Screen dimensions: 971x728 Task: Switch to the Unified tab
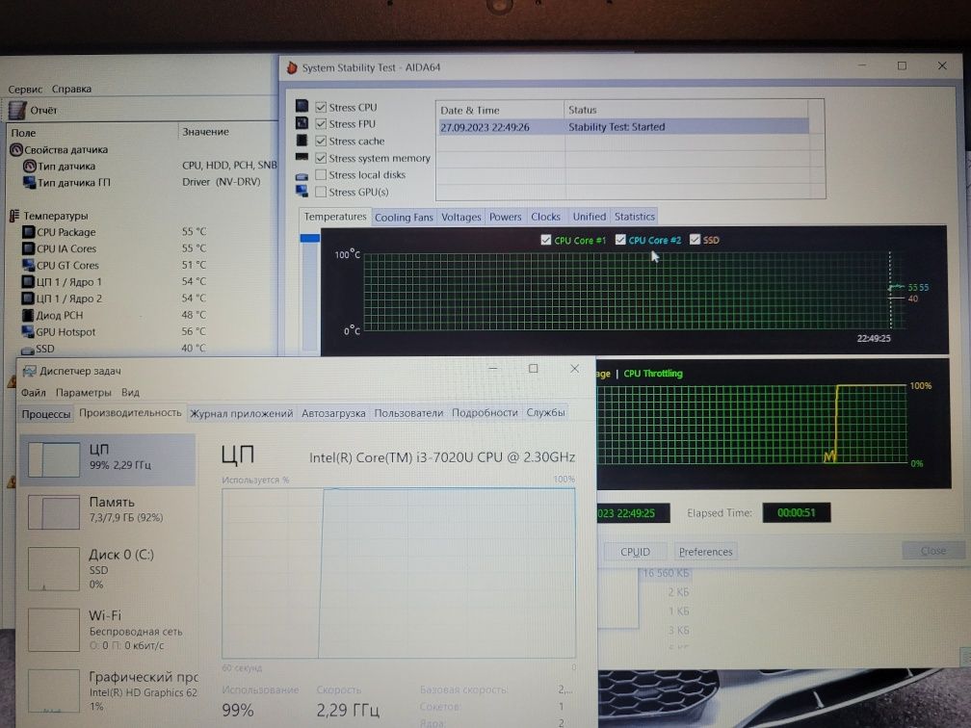(589, 217)
